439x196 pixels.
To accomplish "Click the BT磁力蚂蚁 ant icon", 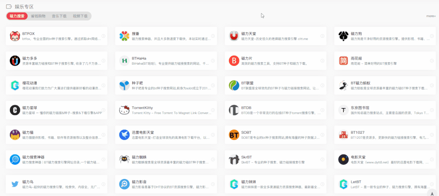I will pyautogui.click(x=343, y=85).
